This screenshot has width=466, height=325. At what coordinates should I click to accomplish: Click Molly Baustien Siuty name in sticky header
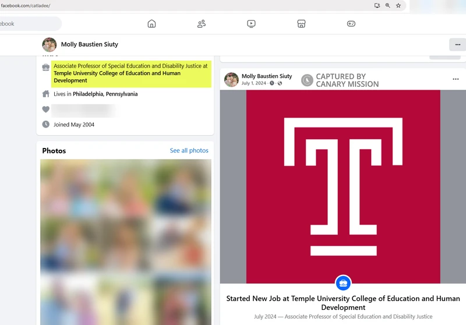coord(90,44)
